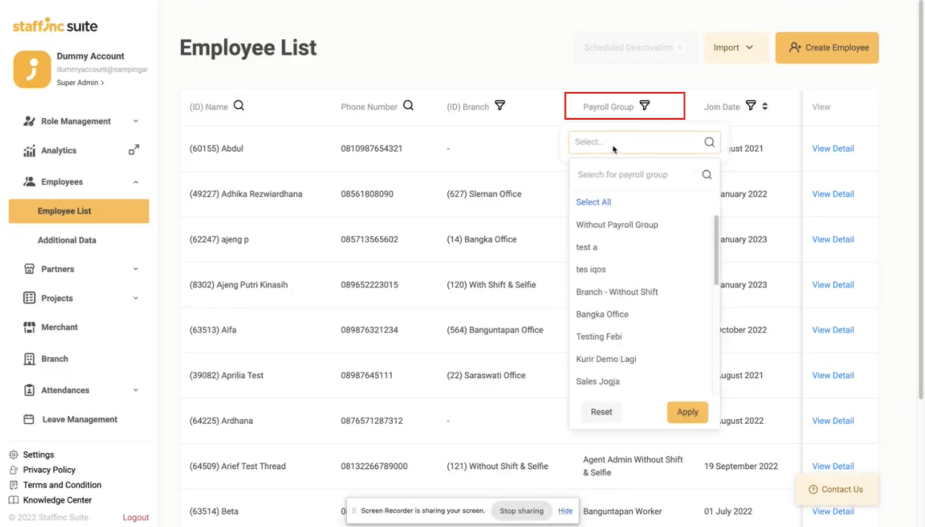The image size is (925, 527).
Task: Expand the Partners menu chevron
Action: pos(136,269)
